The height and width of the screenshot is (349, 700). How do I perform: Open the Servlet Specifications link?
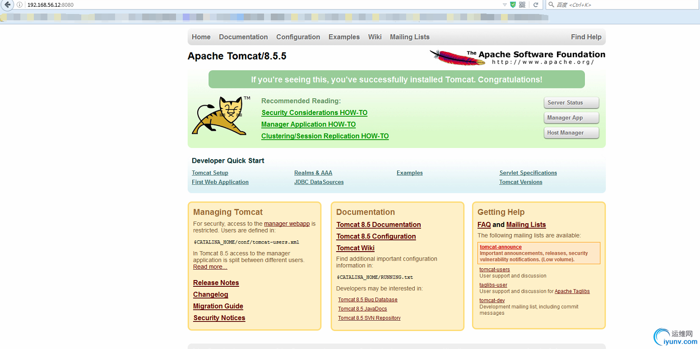[x=528, y=173]
